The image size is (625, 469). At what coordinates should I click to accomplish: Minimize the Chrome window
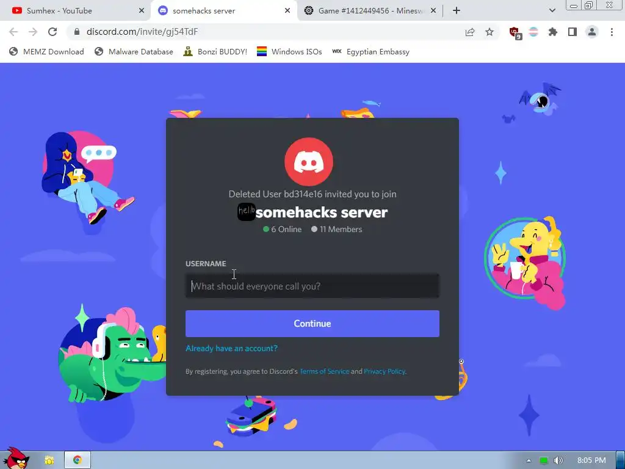[574, 5]
